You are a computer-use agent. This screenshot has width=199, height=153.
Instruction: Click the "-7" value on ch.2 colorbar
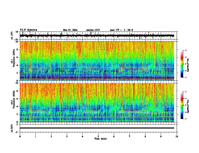(x=185, y=119)
